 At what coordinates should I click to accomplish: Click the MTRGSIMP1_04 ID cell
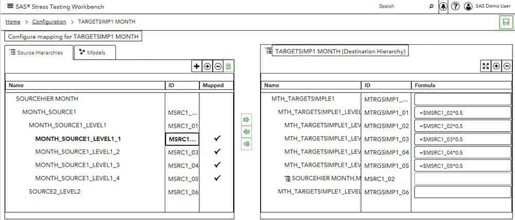click(386, 153)
